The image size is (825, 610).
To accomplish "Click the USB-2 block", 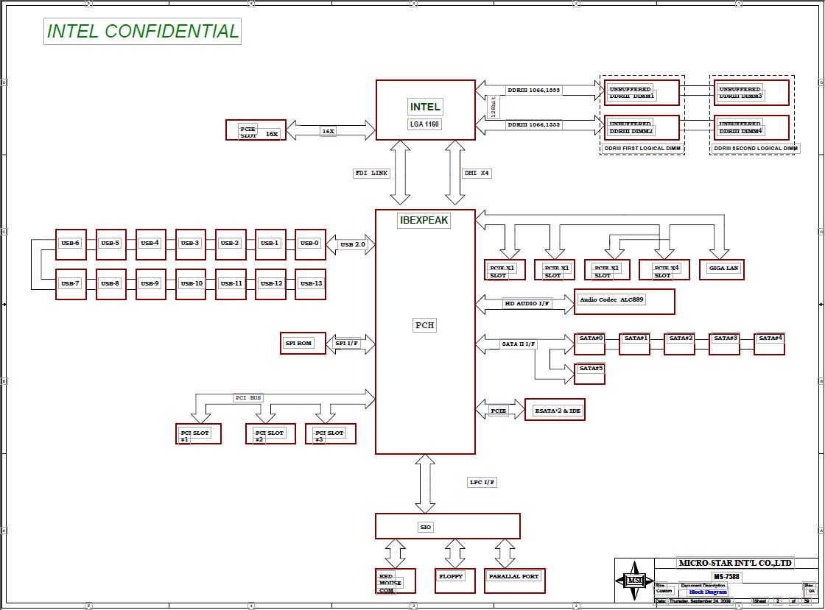I will [x=231, y=244].
